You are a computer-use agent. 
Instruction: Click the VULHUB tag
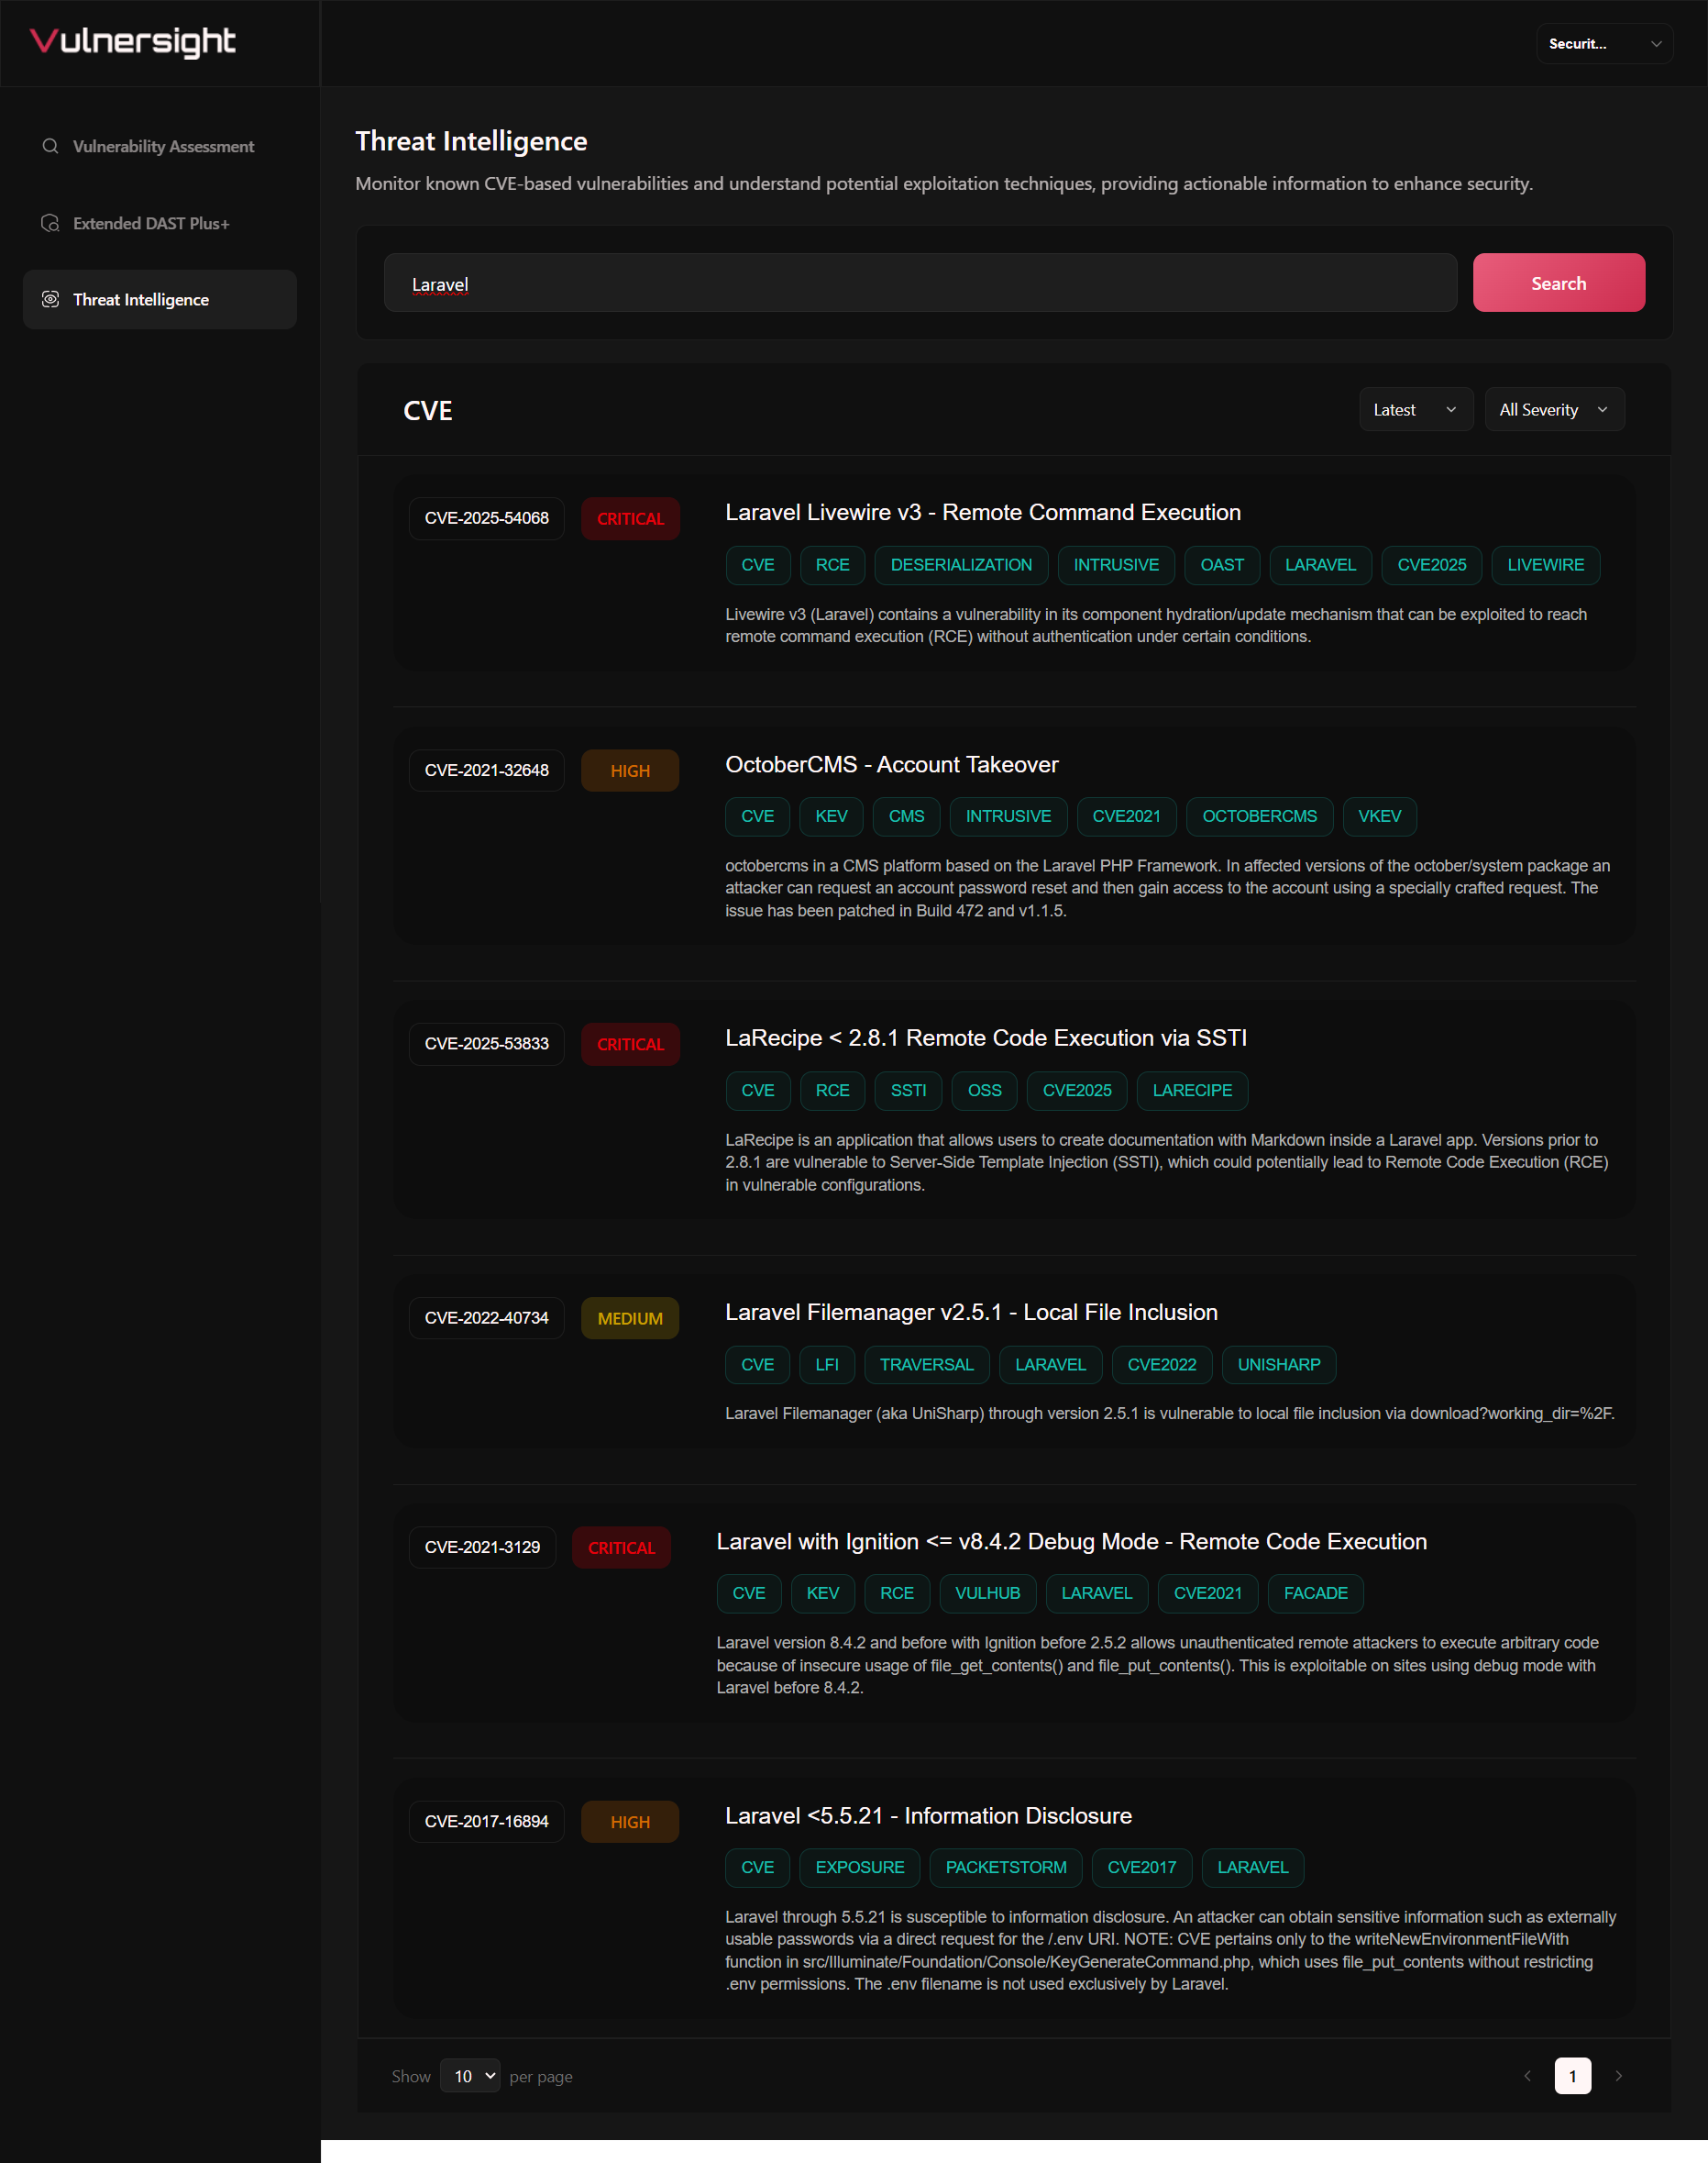click(987, 1592)
